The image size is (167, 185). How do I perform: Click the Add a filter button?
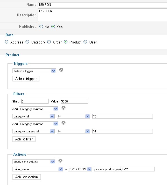coord(24,139)
